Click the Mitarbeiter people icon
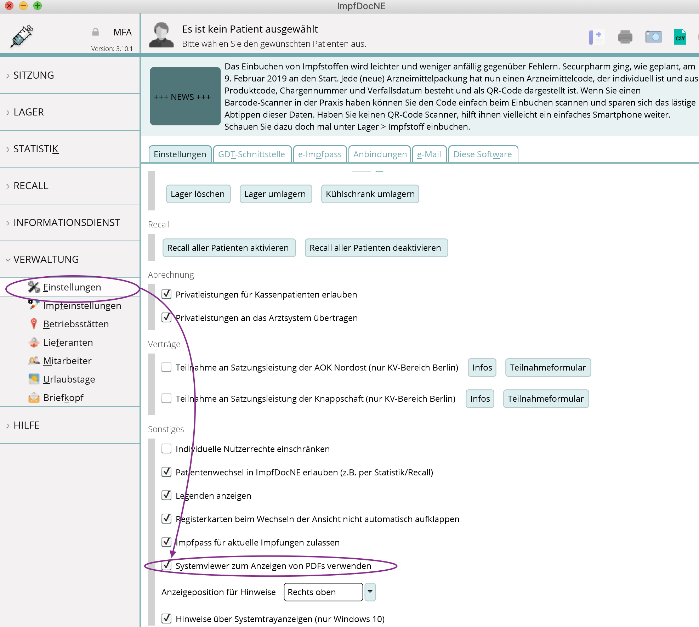The width and height of the screenshot is (699, 627). tap(34, 361)
